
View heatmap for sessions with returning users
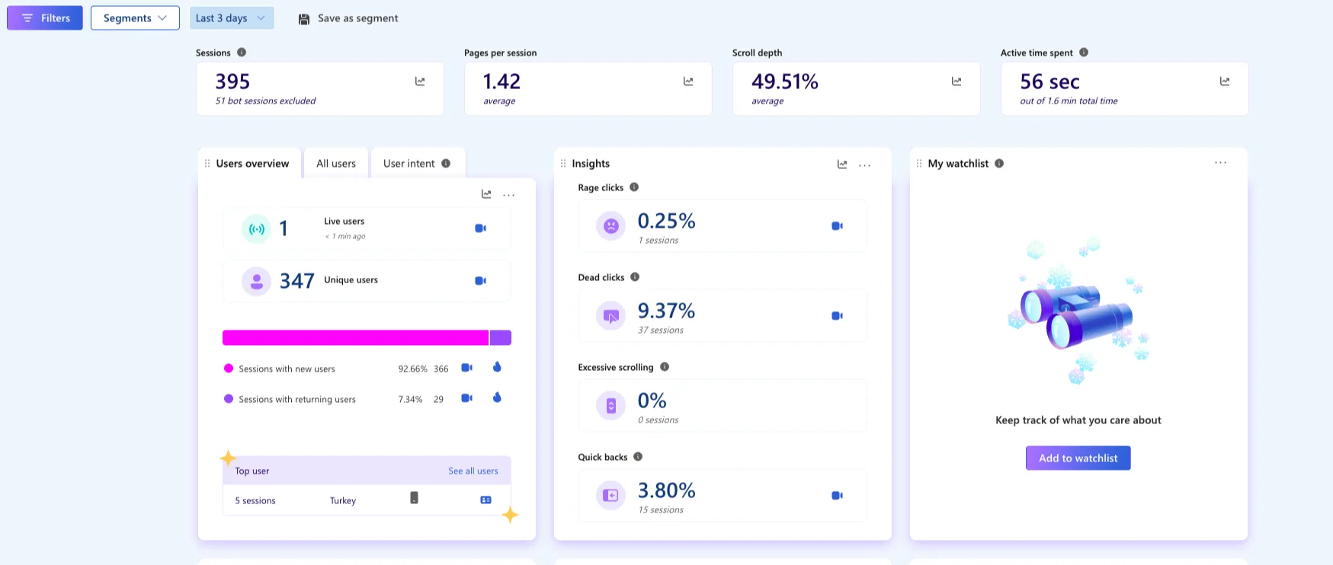497,397
